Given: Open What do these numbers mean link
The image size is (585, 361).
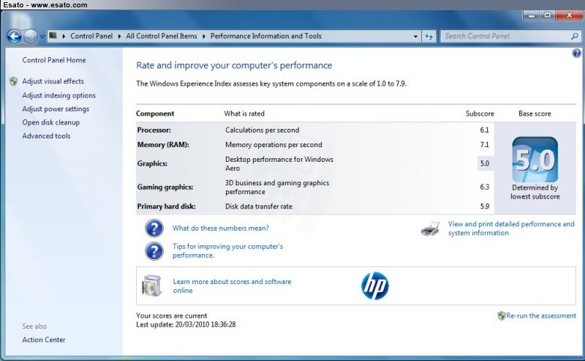Looking at the screenshot, I should point(221,228).
